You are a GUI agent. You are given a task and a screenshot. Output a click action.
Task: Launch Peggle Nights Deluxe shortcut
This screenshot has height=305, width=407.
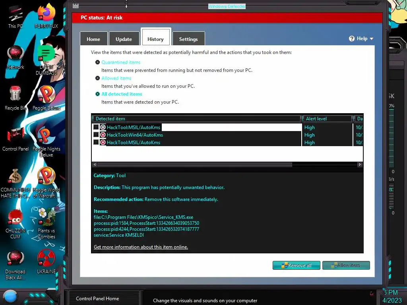[x=46, y=142]
